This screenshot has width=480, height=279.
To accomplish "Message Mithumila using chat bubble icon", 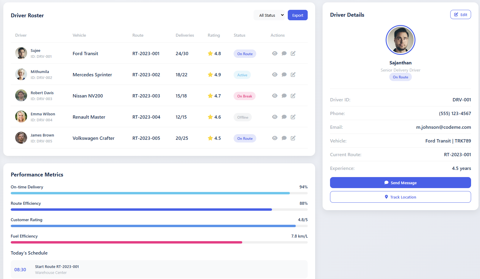I will (x=284, y=75).
